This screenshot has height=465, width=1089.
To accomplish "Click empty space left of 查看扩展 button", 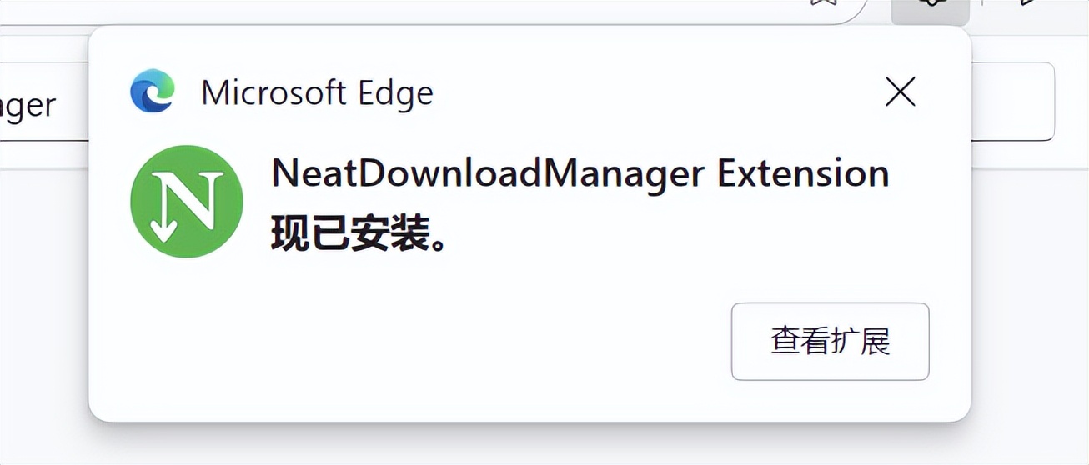I will coord(500,342).
